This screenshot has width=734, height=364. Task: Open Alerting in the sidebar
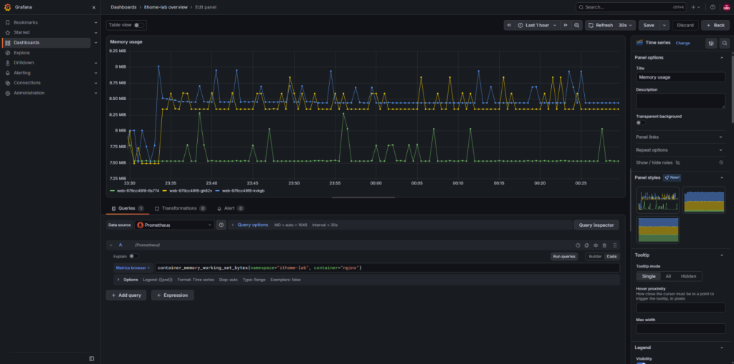[x=22, y=73]
